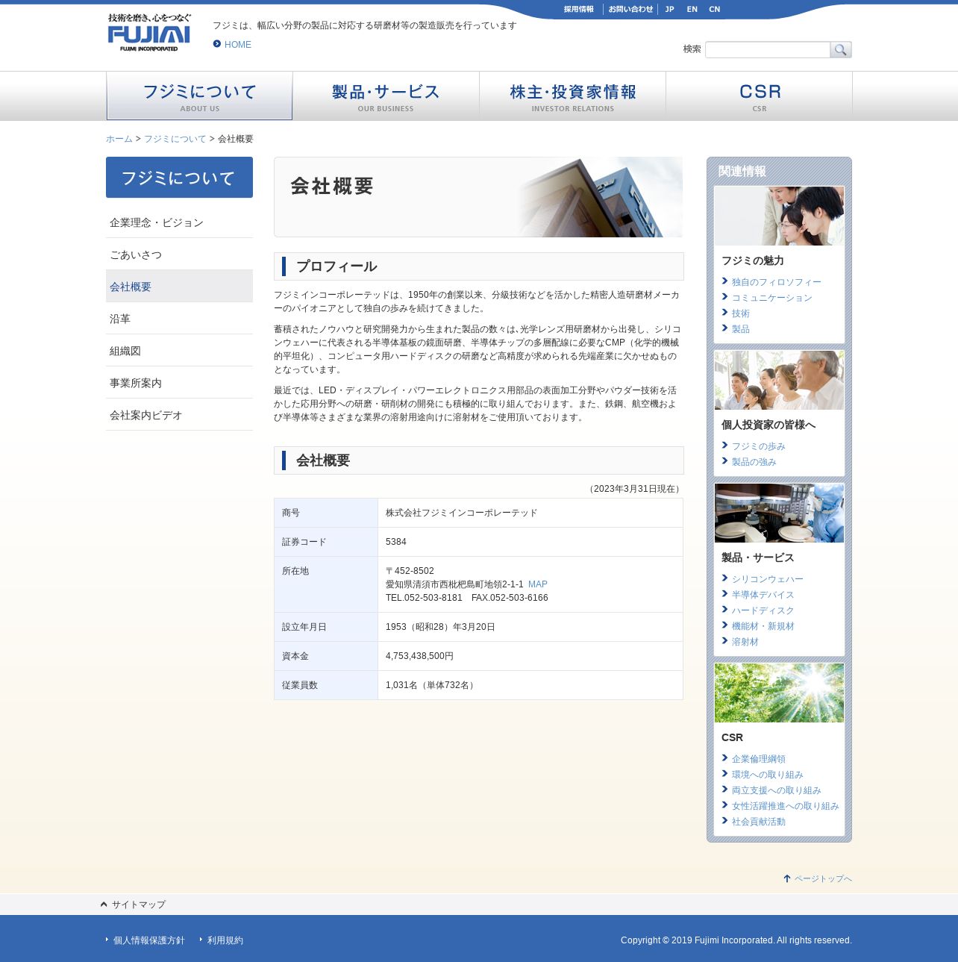Click the CSR green forest thumbnail

[779, 693]
